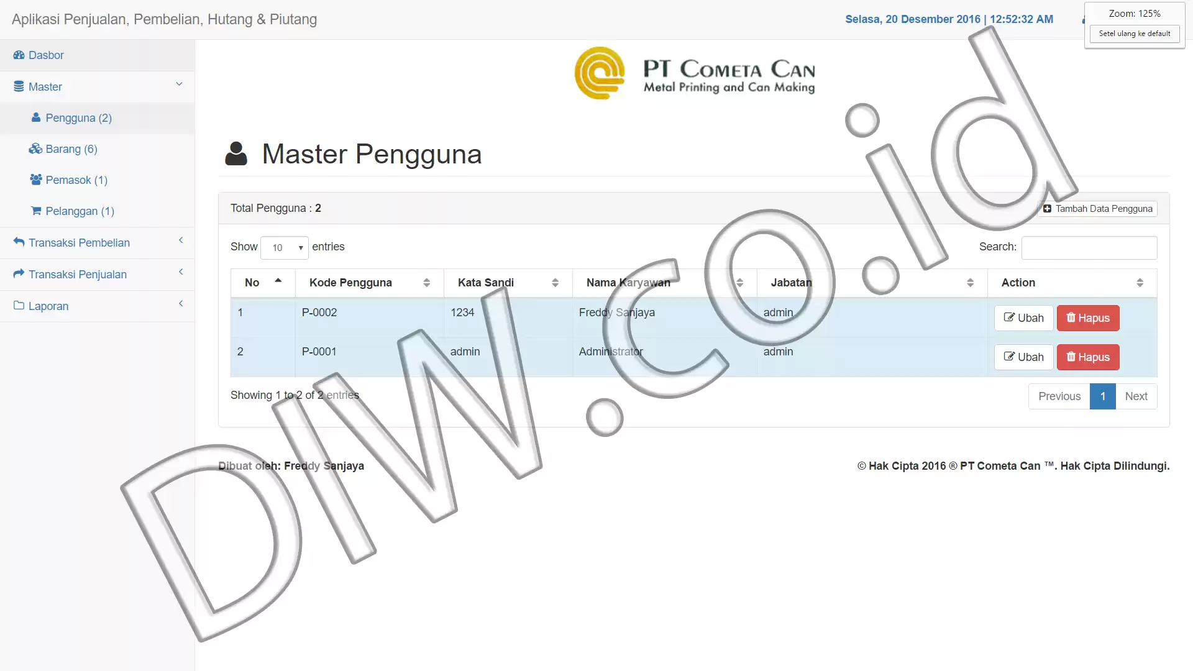1193x671 pixels.
Task: Click Ubah for Freddy Sanjaya row
Action: click(x=1023, y=318)
